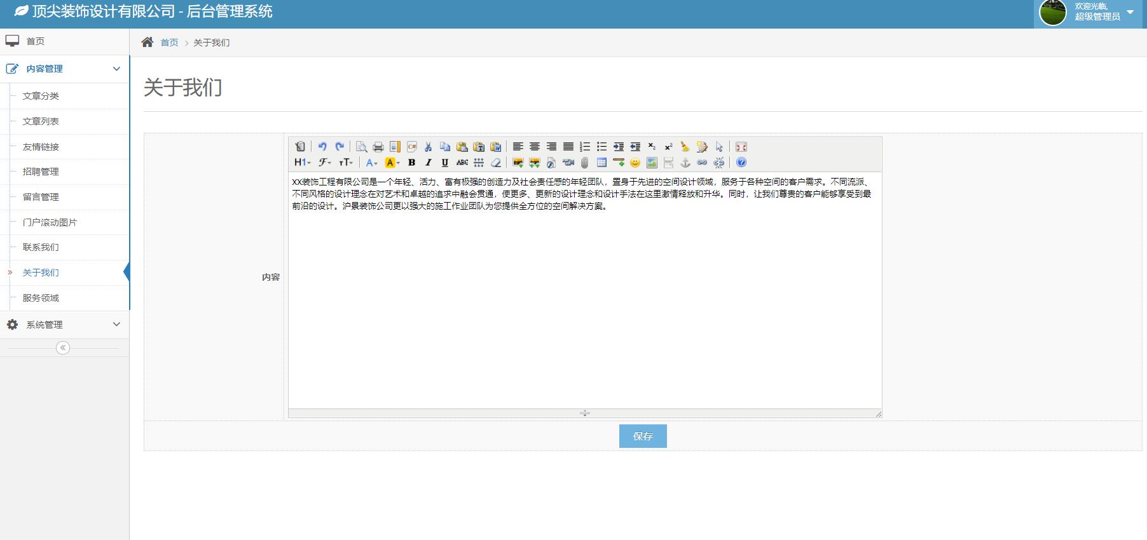1147x540 pixels.
Task: Print the editor content
Action: point(378,147)
